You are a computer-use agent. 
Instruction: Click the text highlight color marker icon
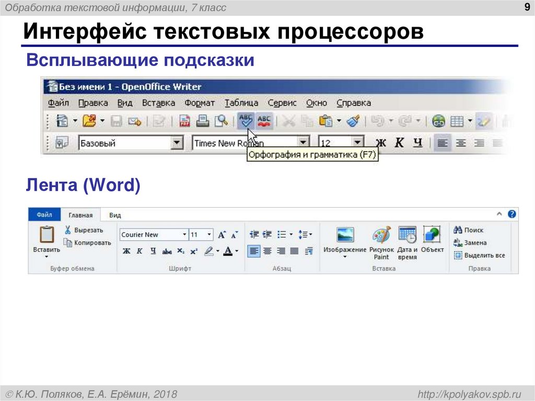(208, 251)
